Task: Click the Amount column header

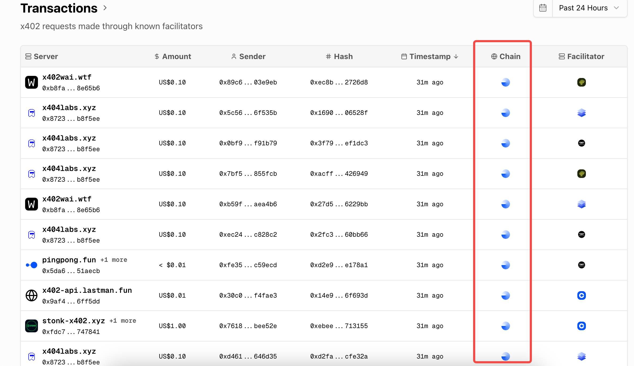Action: pos(173,56)
